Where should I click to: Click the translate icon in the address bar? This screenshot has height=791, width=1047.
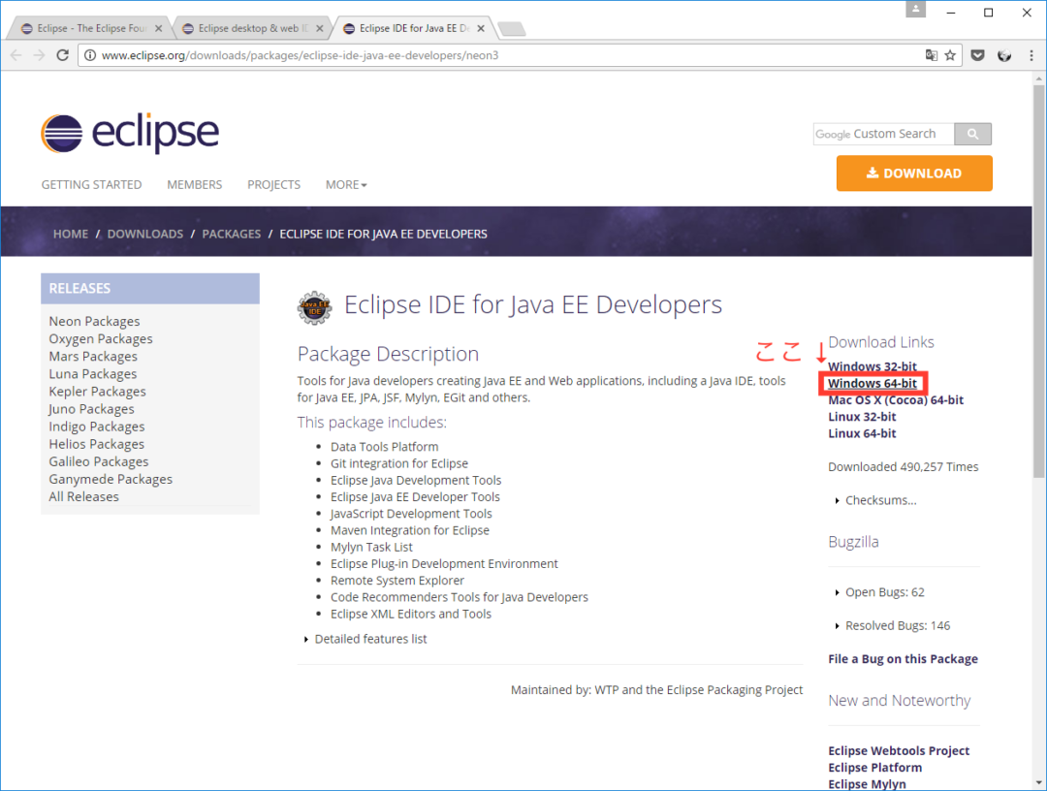931,55
